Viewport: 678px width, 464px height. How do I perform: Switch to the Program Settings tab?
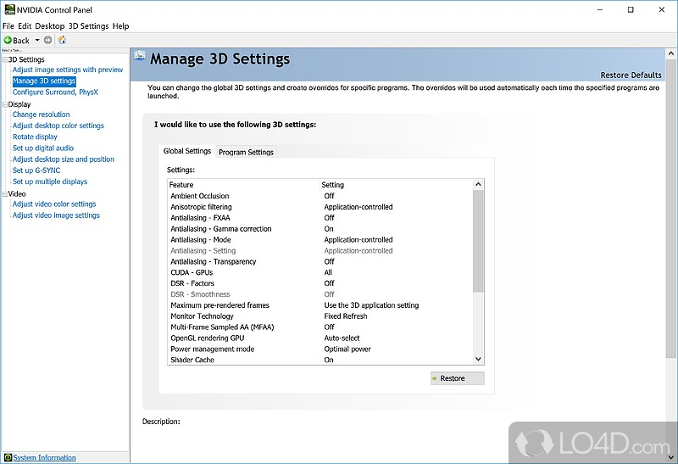click(246, 152)
